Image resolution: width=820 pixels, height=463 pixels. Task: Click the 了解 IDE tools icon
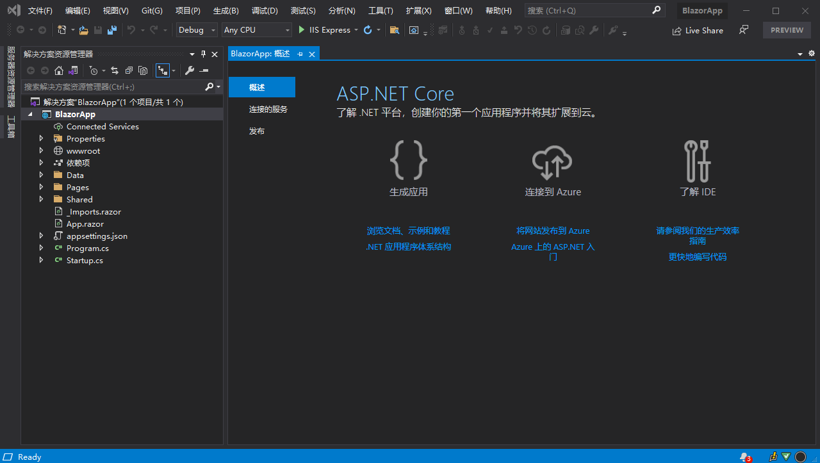(x=698, y=161)
